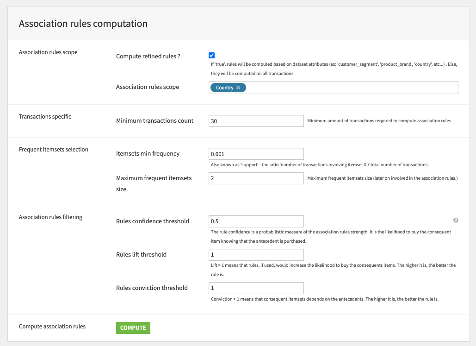Screen dimensions: 476x346
Task: Click the Country tag's remove icon
Action: click(x=239, y=87)
